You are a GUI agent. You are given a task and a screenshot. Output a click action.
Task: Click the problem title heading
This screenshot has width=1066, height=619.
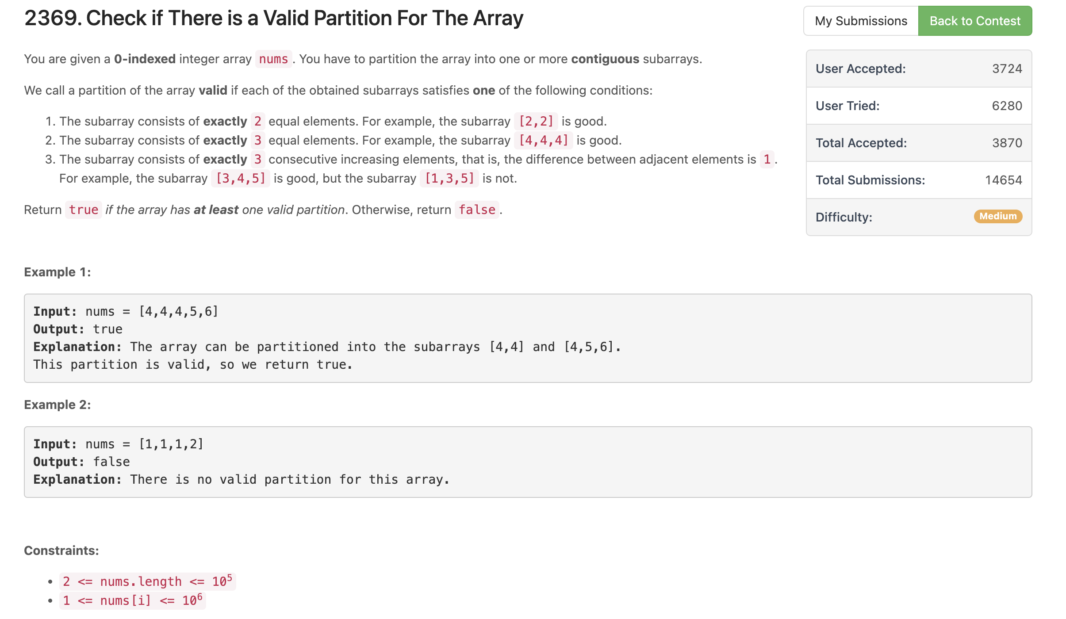click(273, 19)
